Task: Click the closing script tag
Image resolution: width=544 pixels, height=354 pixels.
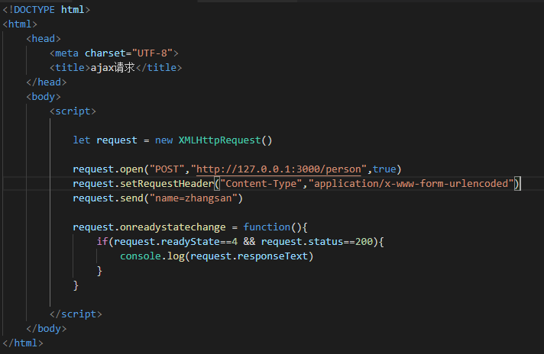Action: click(76, 314)
